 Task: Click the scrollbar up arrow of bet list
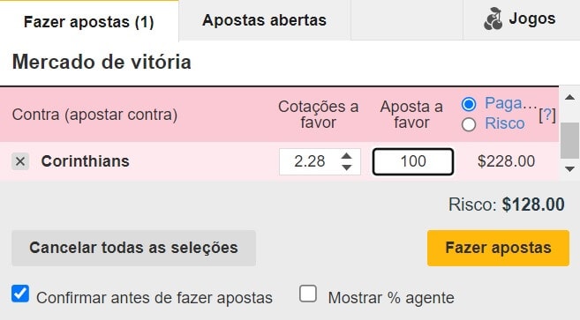click(569, 98)
